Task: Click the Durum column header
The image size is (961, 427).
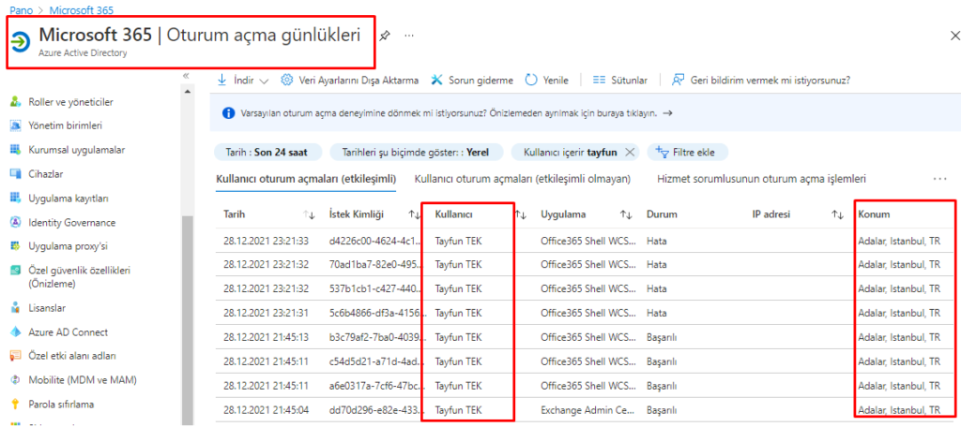Action: coord(660,214)
